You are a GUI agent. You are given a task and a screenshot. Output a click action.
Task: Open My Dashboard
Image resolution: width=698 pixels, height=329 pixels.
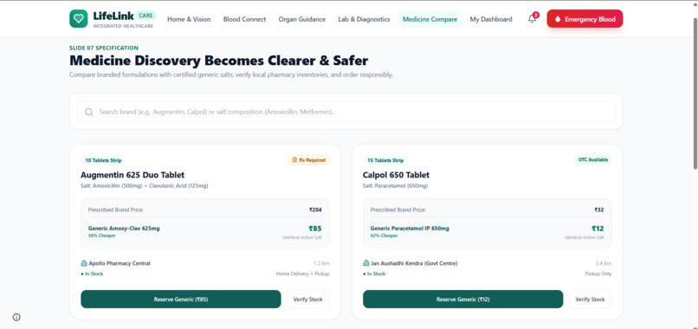491,19
